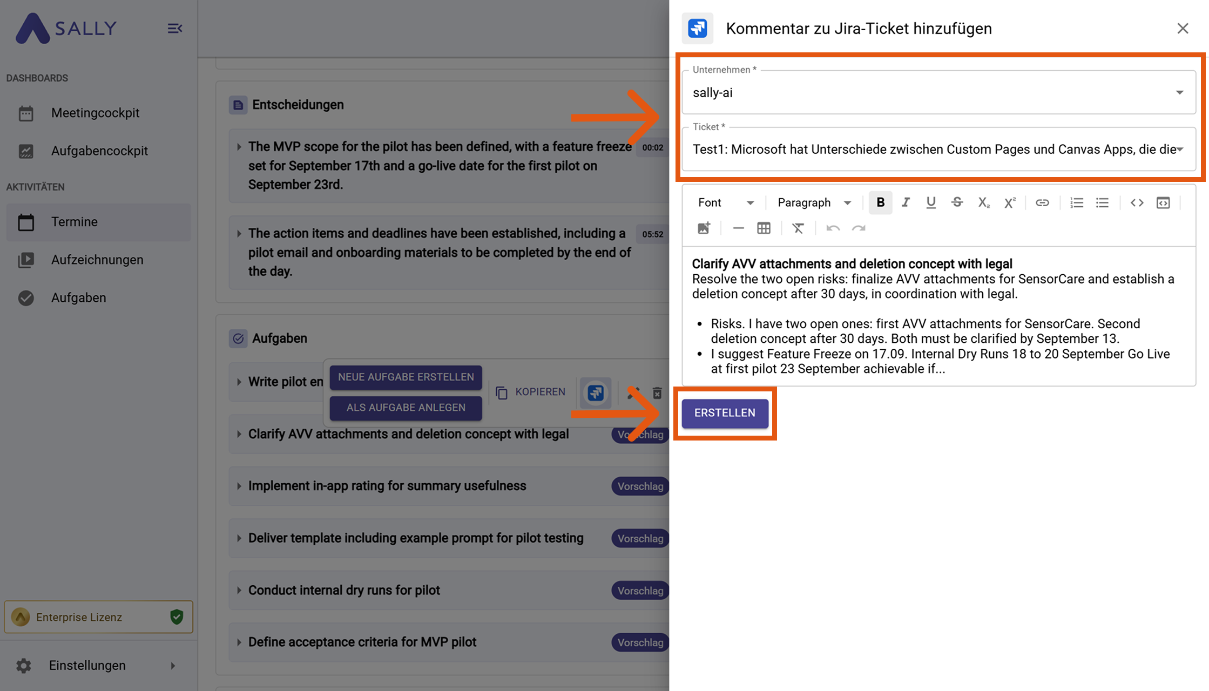Viewport: 1209px width, 691px height.
Task: Open Aufgaben in the sidebar
Action: tap(98, 297)
